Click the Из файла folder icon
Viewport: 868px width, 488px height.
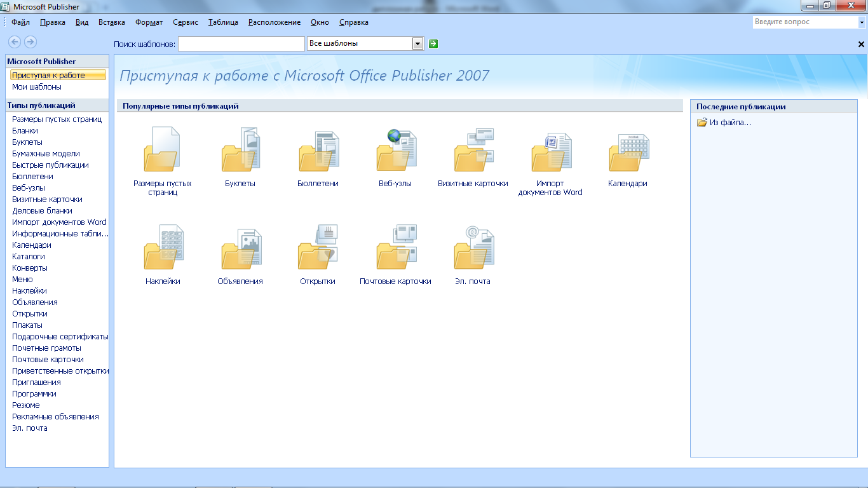click(702, 122)
